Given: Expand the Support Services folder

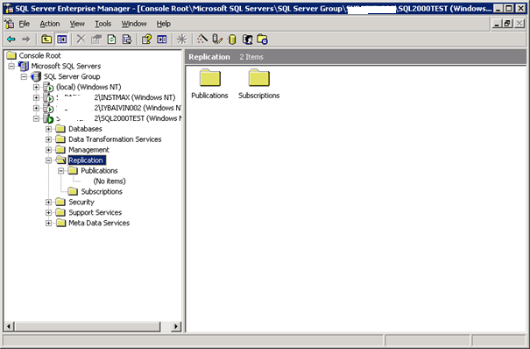Looking at the screenshot, I should point(49,213).
